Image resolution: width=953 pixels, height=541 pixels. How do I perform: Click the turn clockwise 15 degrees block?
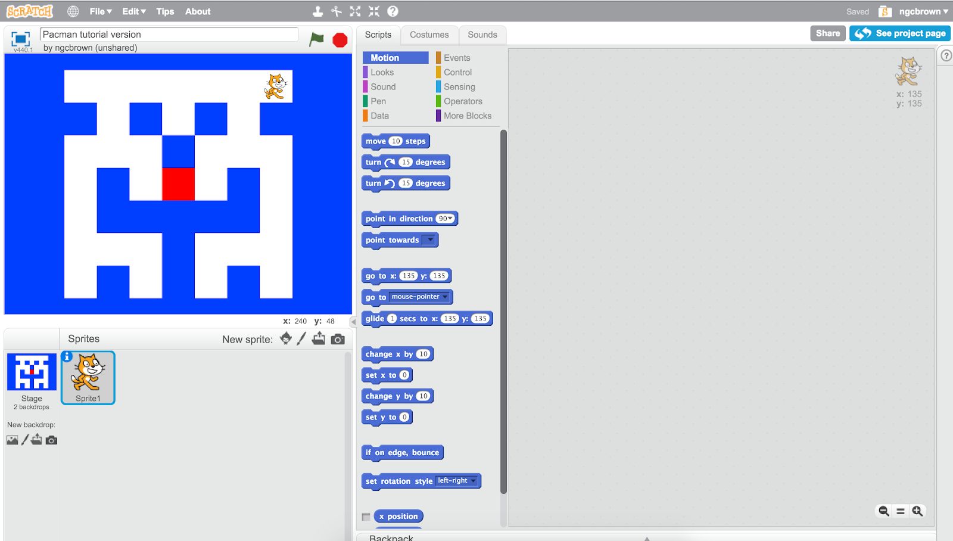coord(406,162)
